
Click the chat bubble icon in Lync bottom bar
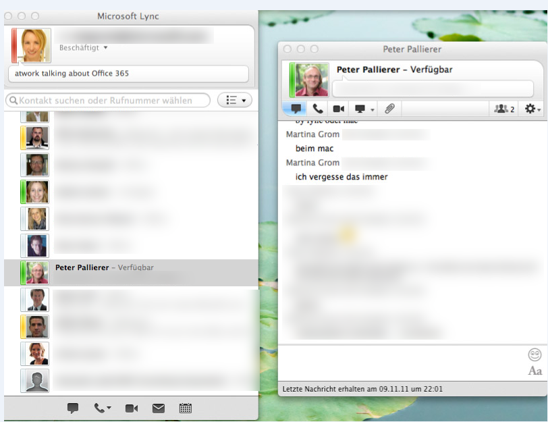tap(73, 408)
